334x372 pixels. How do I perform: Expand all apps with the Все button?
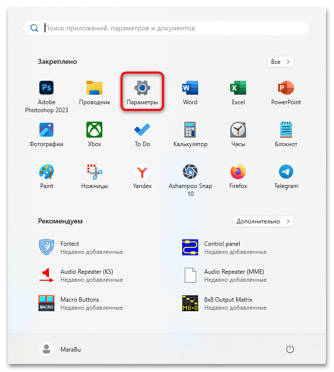coord(280,62)
